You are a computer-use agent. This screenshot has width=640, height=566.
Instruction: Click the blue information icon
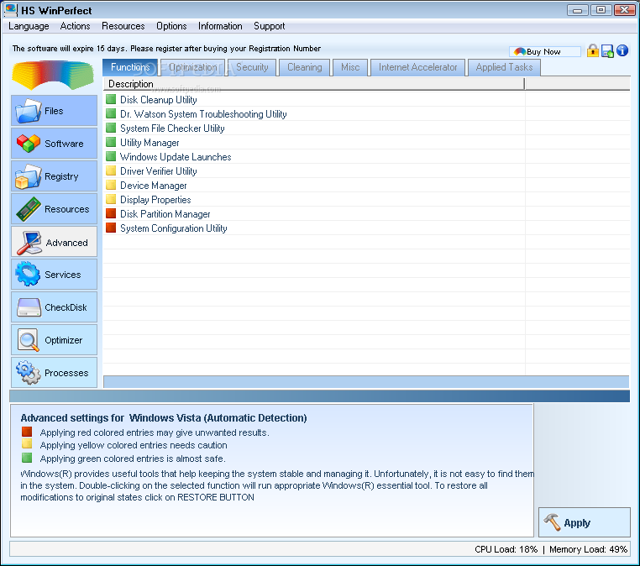point(622,50)
